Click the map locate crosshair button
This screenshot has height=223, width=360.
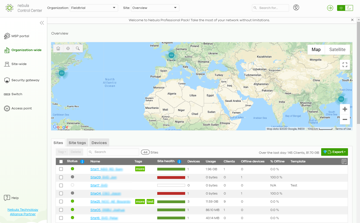[x=68, y=48]
